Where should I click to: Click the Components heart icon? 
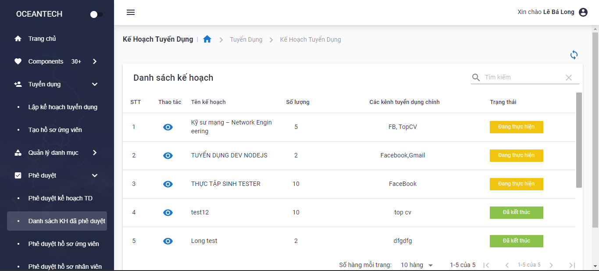[x=18, y=61]
